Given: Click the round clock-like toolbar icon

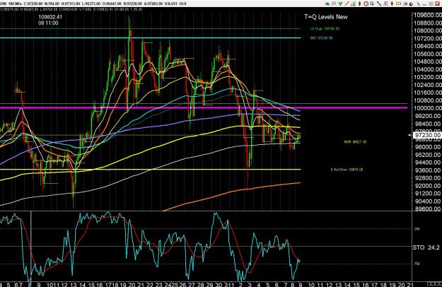Looking at the screenshot, I should tap(366, 4).
